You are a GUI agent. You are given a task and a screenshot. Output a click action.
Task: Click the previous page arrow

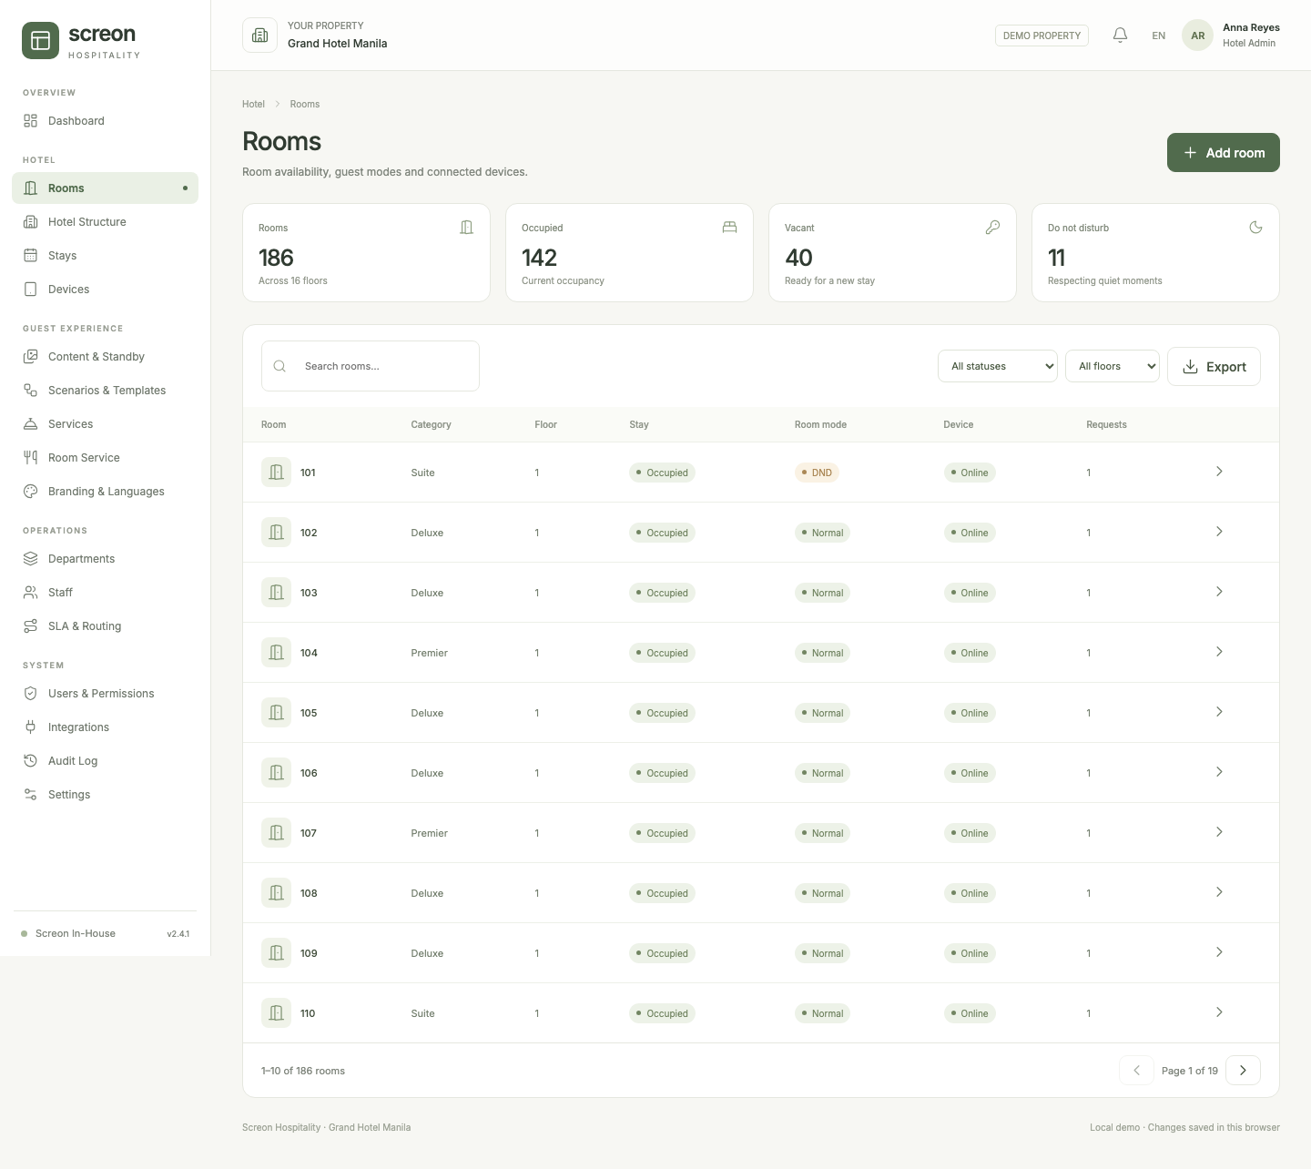click(x=1136, y=1071)
